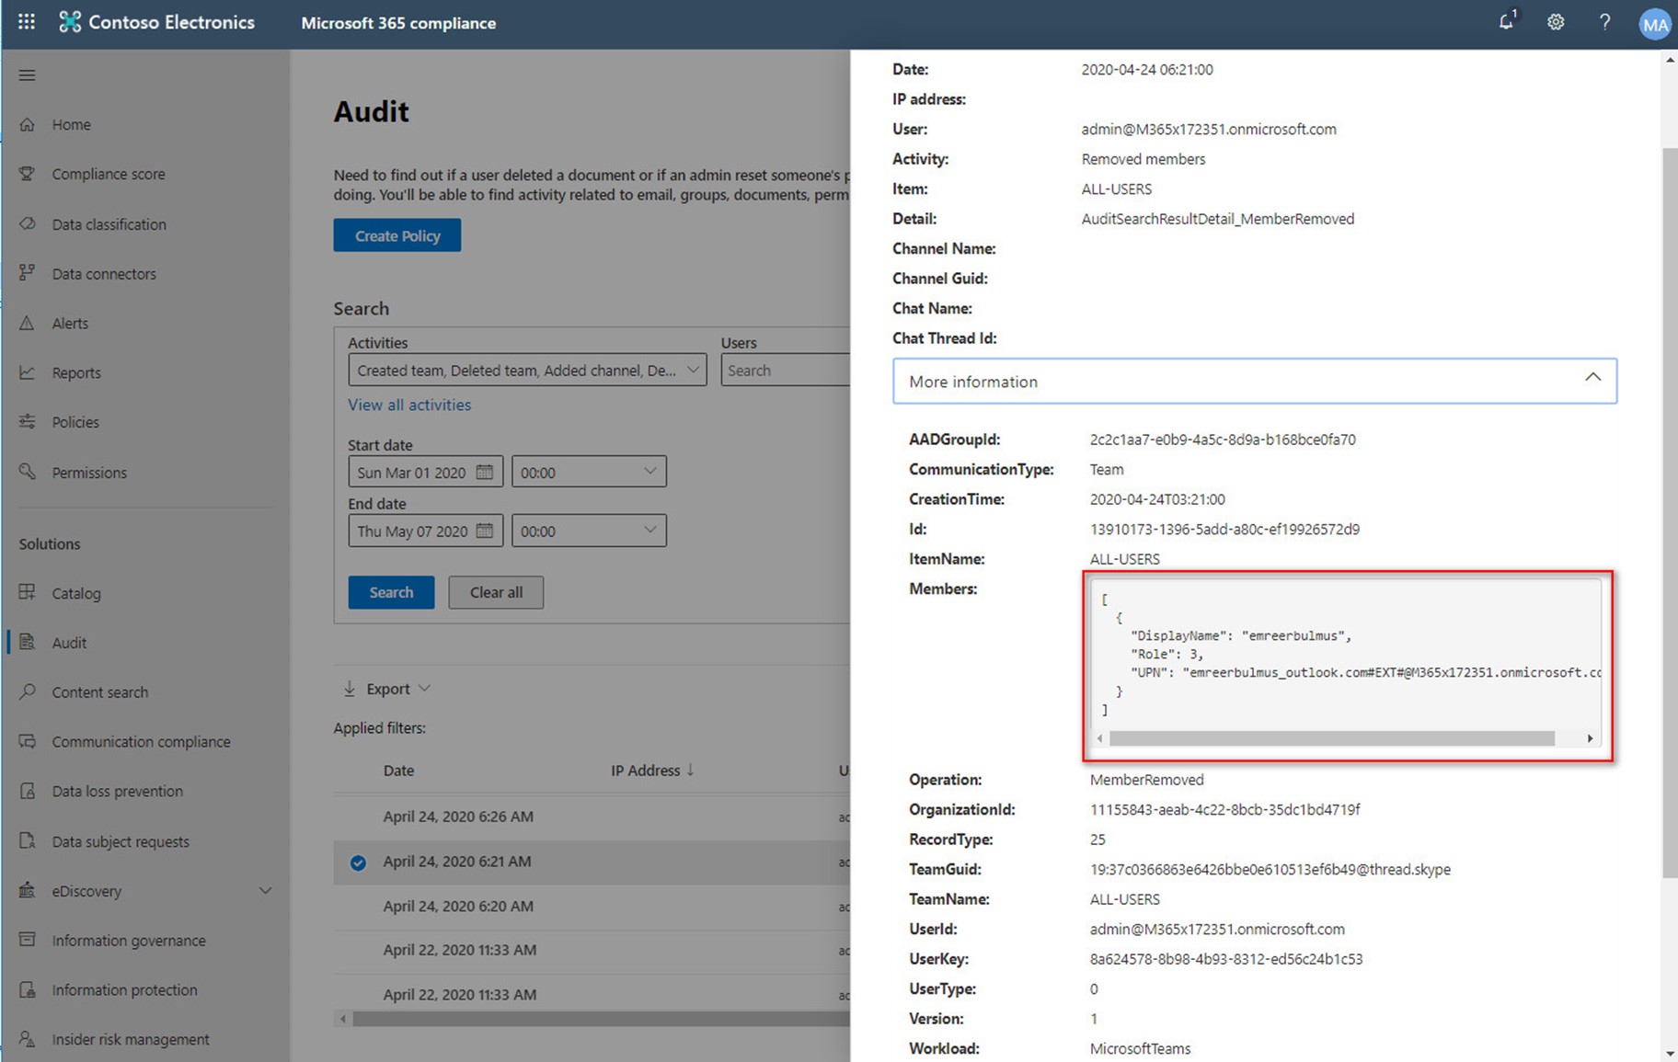1678x1062 pixels.
Task: Sort by the IP Address column
Action: click(x=652, y=770)
